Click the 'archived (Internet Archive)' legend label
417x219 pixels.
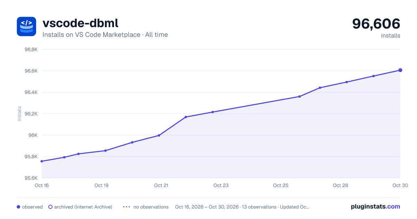tap(83, 207)
